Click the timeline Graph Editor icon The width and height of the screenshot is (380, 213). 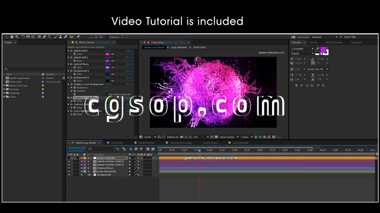click(x=153, y=149)
